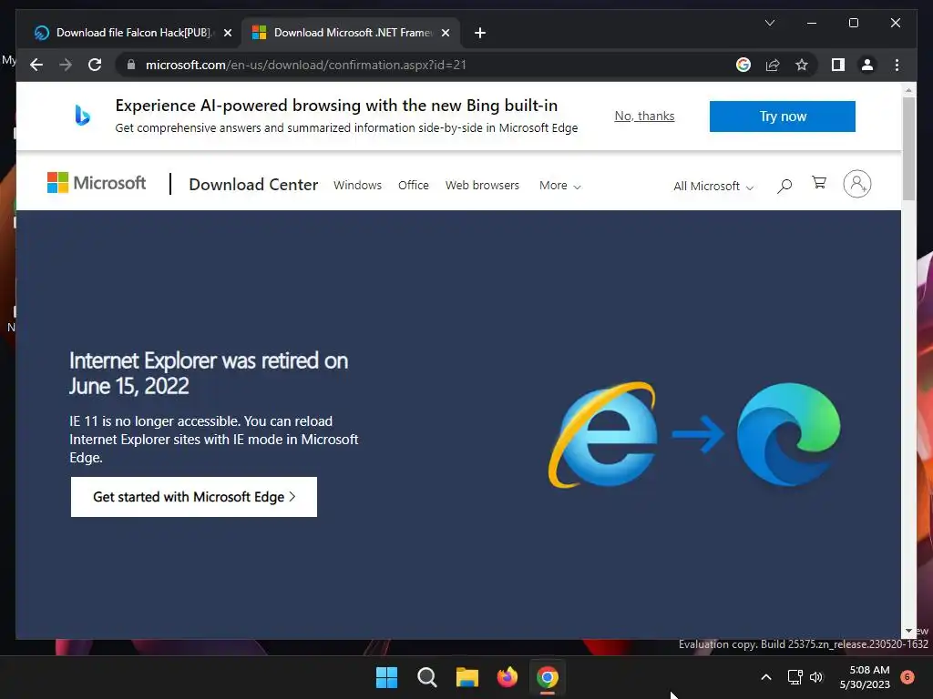This screenshot has width=933, height=699.
Task: Close the Microsoft .NET Framework tab
Action: click(445, 33)
